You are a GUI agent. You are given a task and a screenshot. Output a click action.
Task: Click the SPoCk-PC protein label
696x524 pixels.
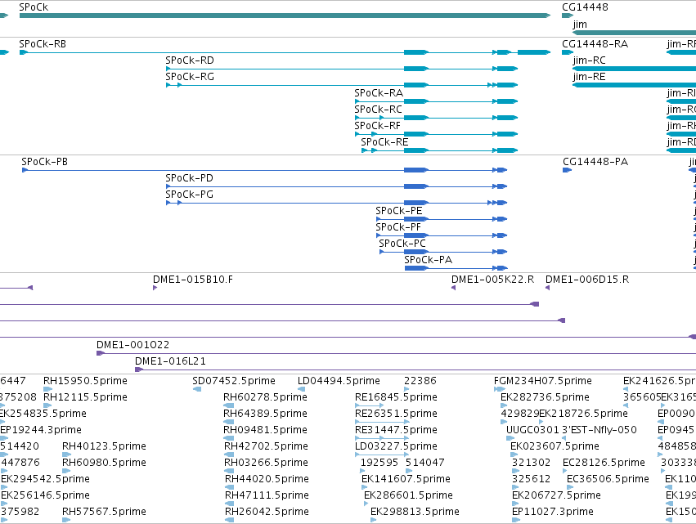402,244
